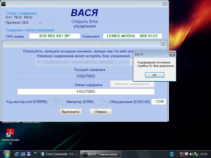Click the Длинное кодирование button
This screenshot has height=158, width=211.
click(132, 84)
